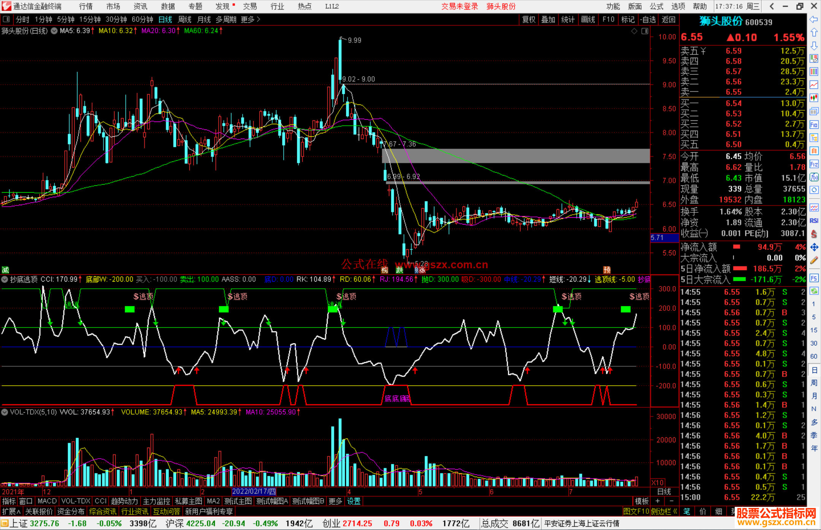Click the FS icon in right sidebar
This screenshot has height=530, width=821.
[814, 278]
